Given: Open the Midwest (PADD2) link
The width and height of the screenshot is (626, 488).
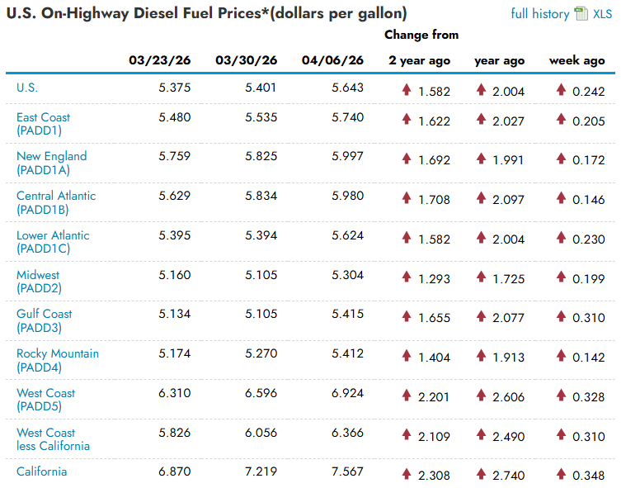Looking at the screenshot, I should click(38, 281).
